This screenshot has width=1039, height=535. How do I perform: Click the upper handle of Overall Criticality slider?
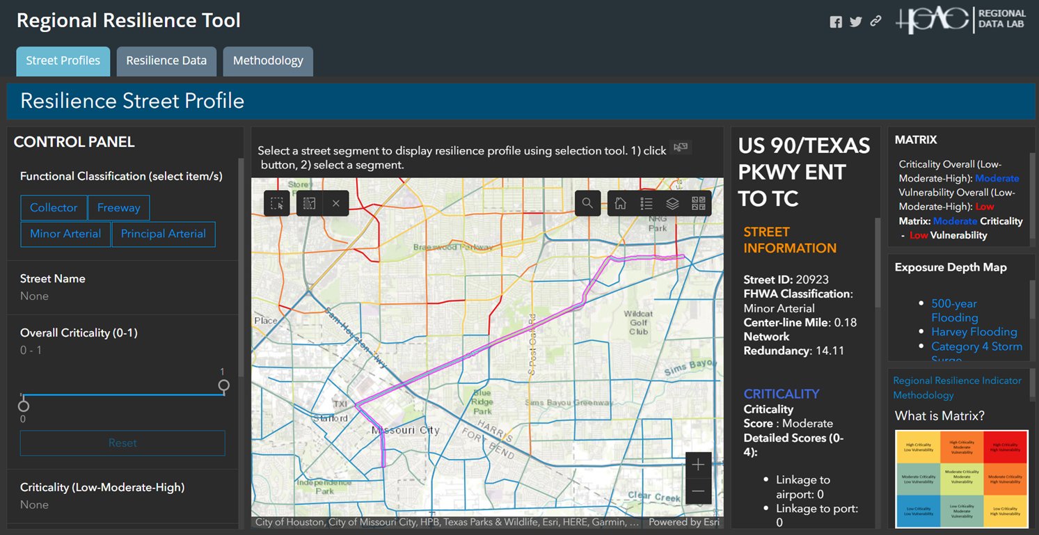click(x=223, y=385)
